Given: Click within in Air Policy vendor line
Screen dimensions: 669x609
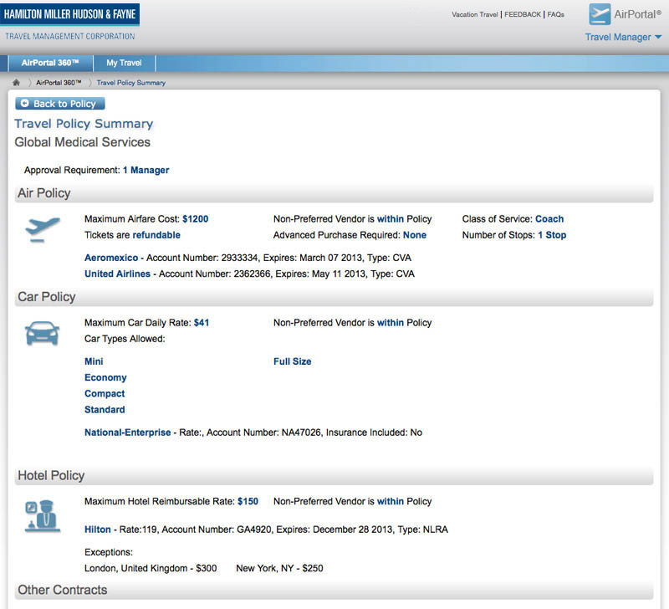Looking at the screenshot, I should 390,219.
